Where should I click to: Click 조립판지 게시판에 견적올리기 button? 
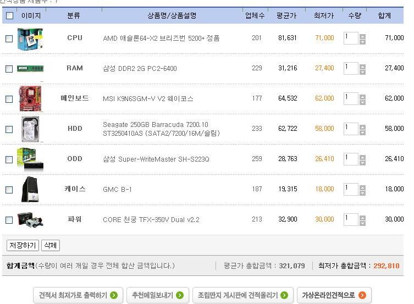point(243,295)
